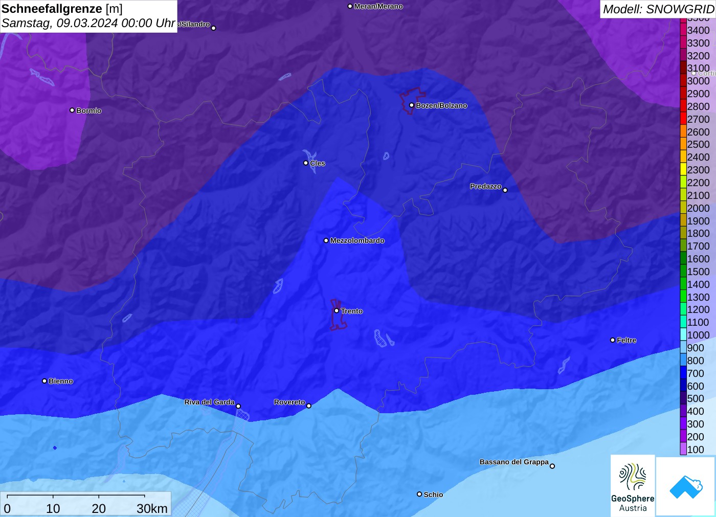Click the 20 scale bar label
The image size is (716, 517).
tap(99, 508)
